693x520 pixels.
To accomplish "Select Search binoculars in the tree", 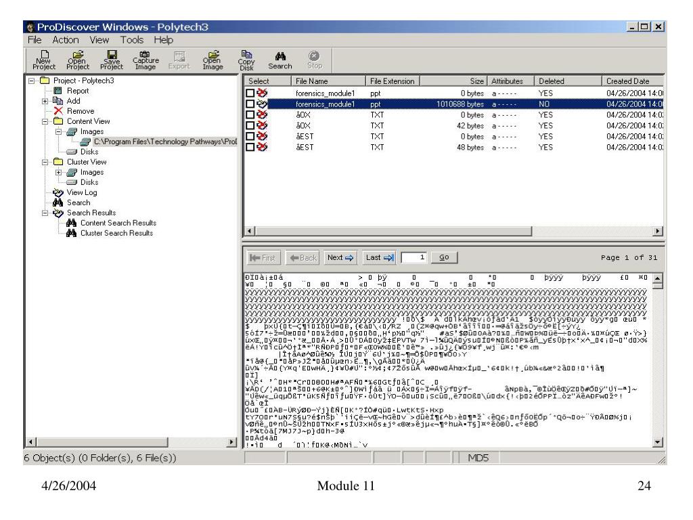I will [58, 202].
